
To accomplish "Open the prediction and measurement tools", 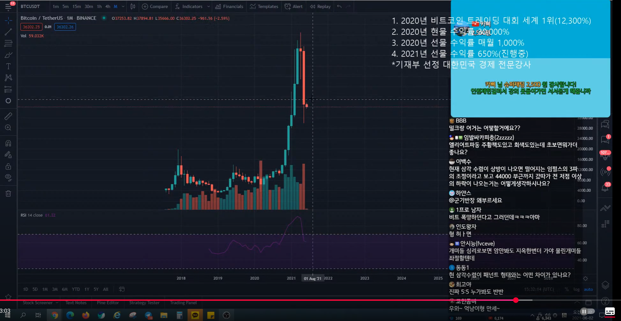I will click(8, 89).
